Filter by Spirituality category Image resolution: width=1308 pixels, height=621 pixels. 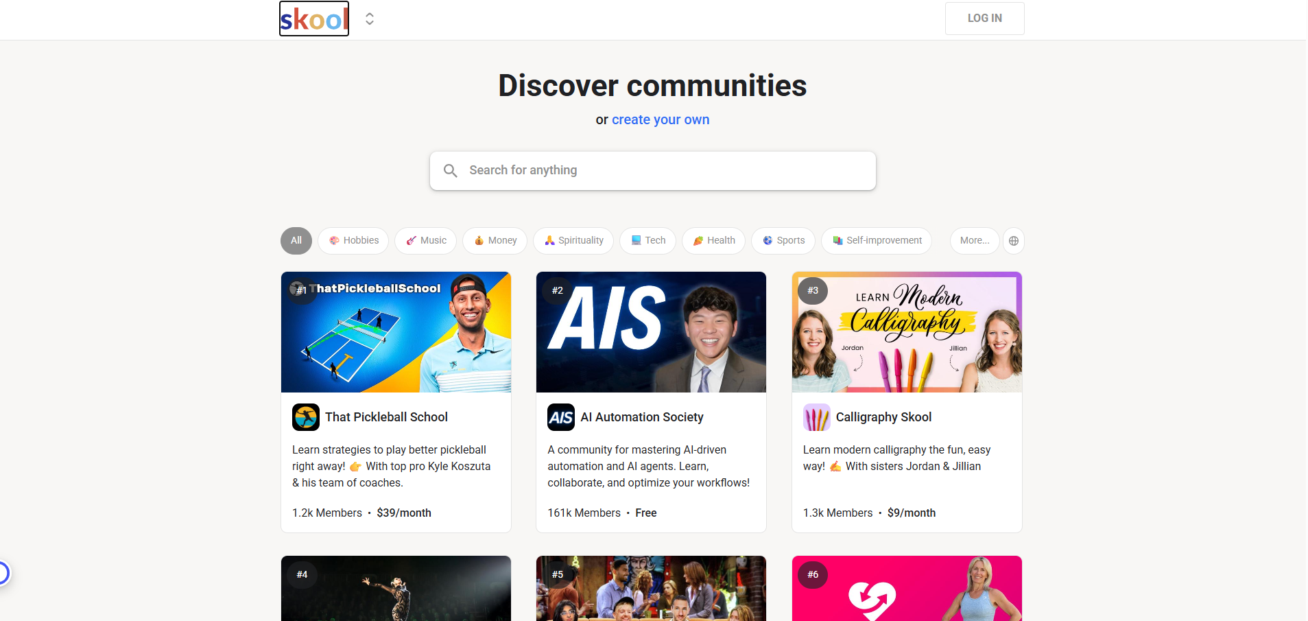click(x=573, y=241)
